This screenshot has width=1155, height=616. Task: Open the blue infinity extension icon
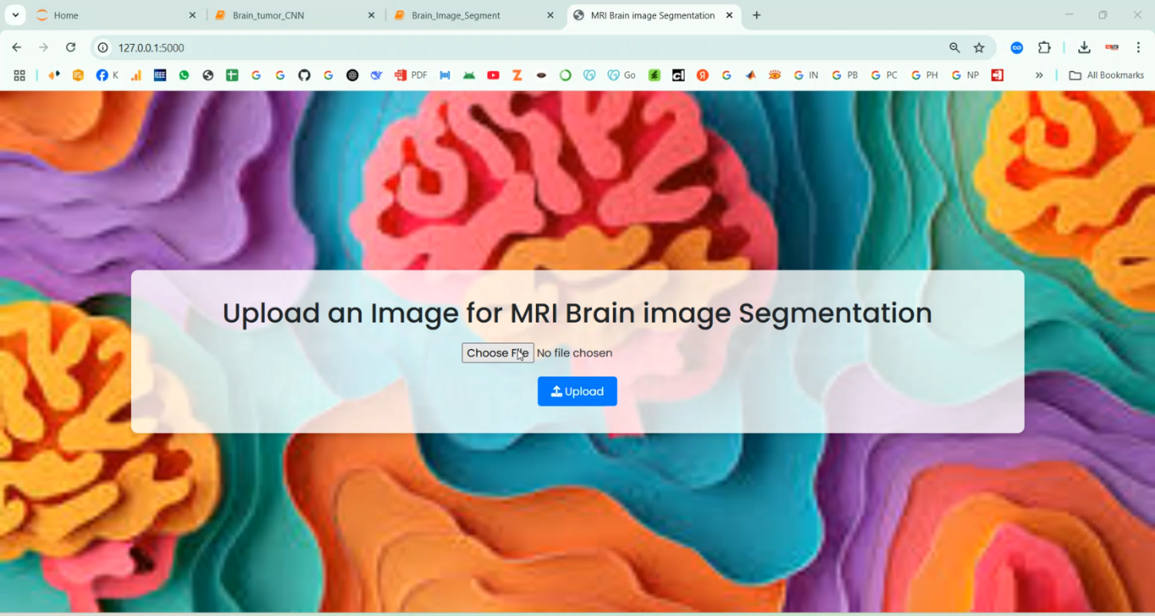[1017, 48]
